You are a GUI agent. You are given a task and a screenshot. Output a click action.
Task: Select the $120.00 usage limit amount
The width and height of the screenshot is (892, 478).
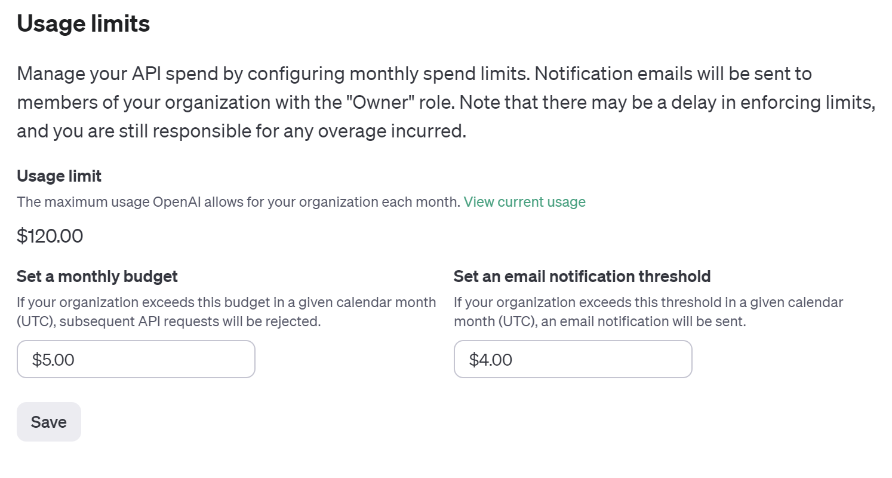(x=50, y=236)
